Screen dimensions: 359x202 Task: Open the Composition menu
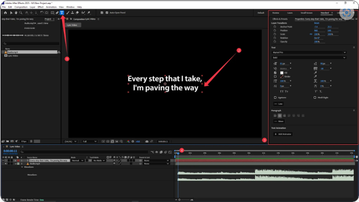click(21, 7)
